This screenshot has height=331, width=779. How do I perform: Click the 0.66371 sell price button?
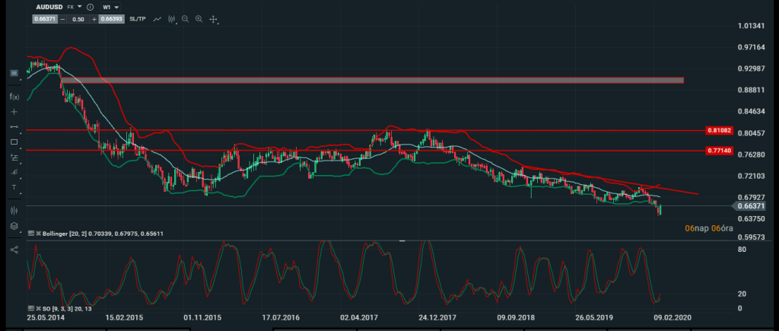pos(44,18)
